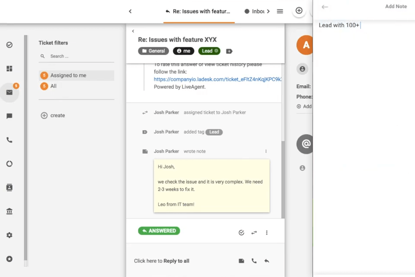Open the star badge icon in sidebar
Screen dimensions: 415x277
(x=9, y=259)
